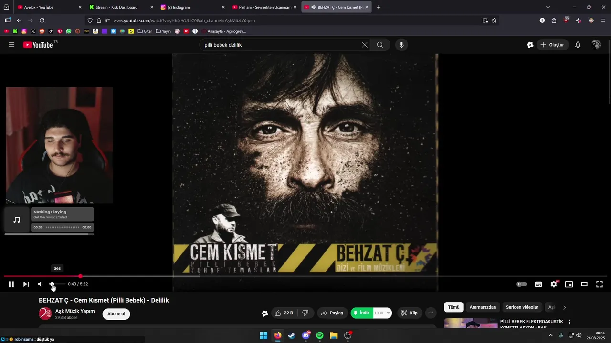
Task: Switch to the Instagram tab
Action: [x=192, y=7]
